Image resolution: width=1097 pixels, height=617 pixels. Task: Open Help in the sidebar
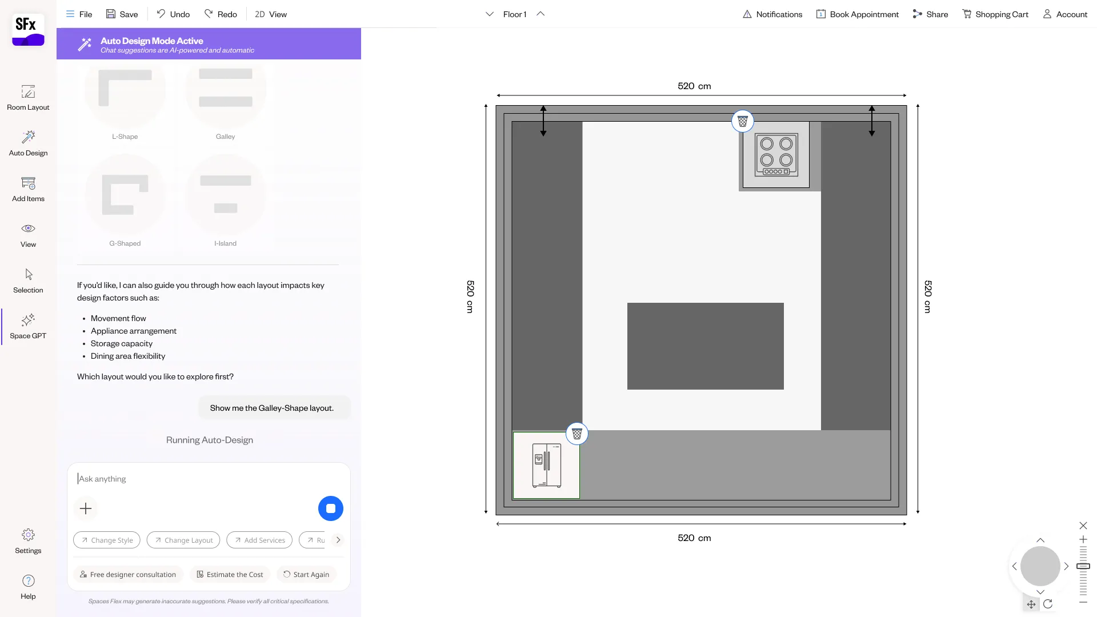[x=28, y=587]
